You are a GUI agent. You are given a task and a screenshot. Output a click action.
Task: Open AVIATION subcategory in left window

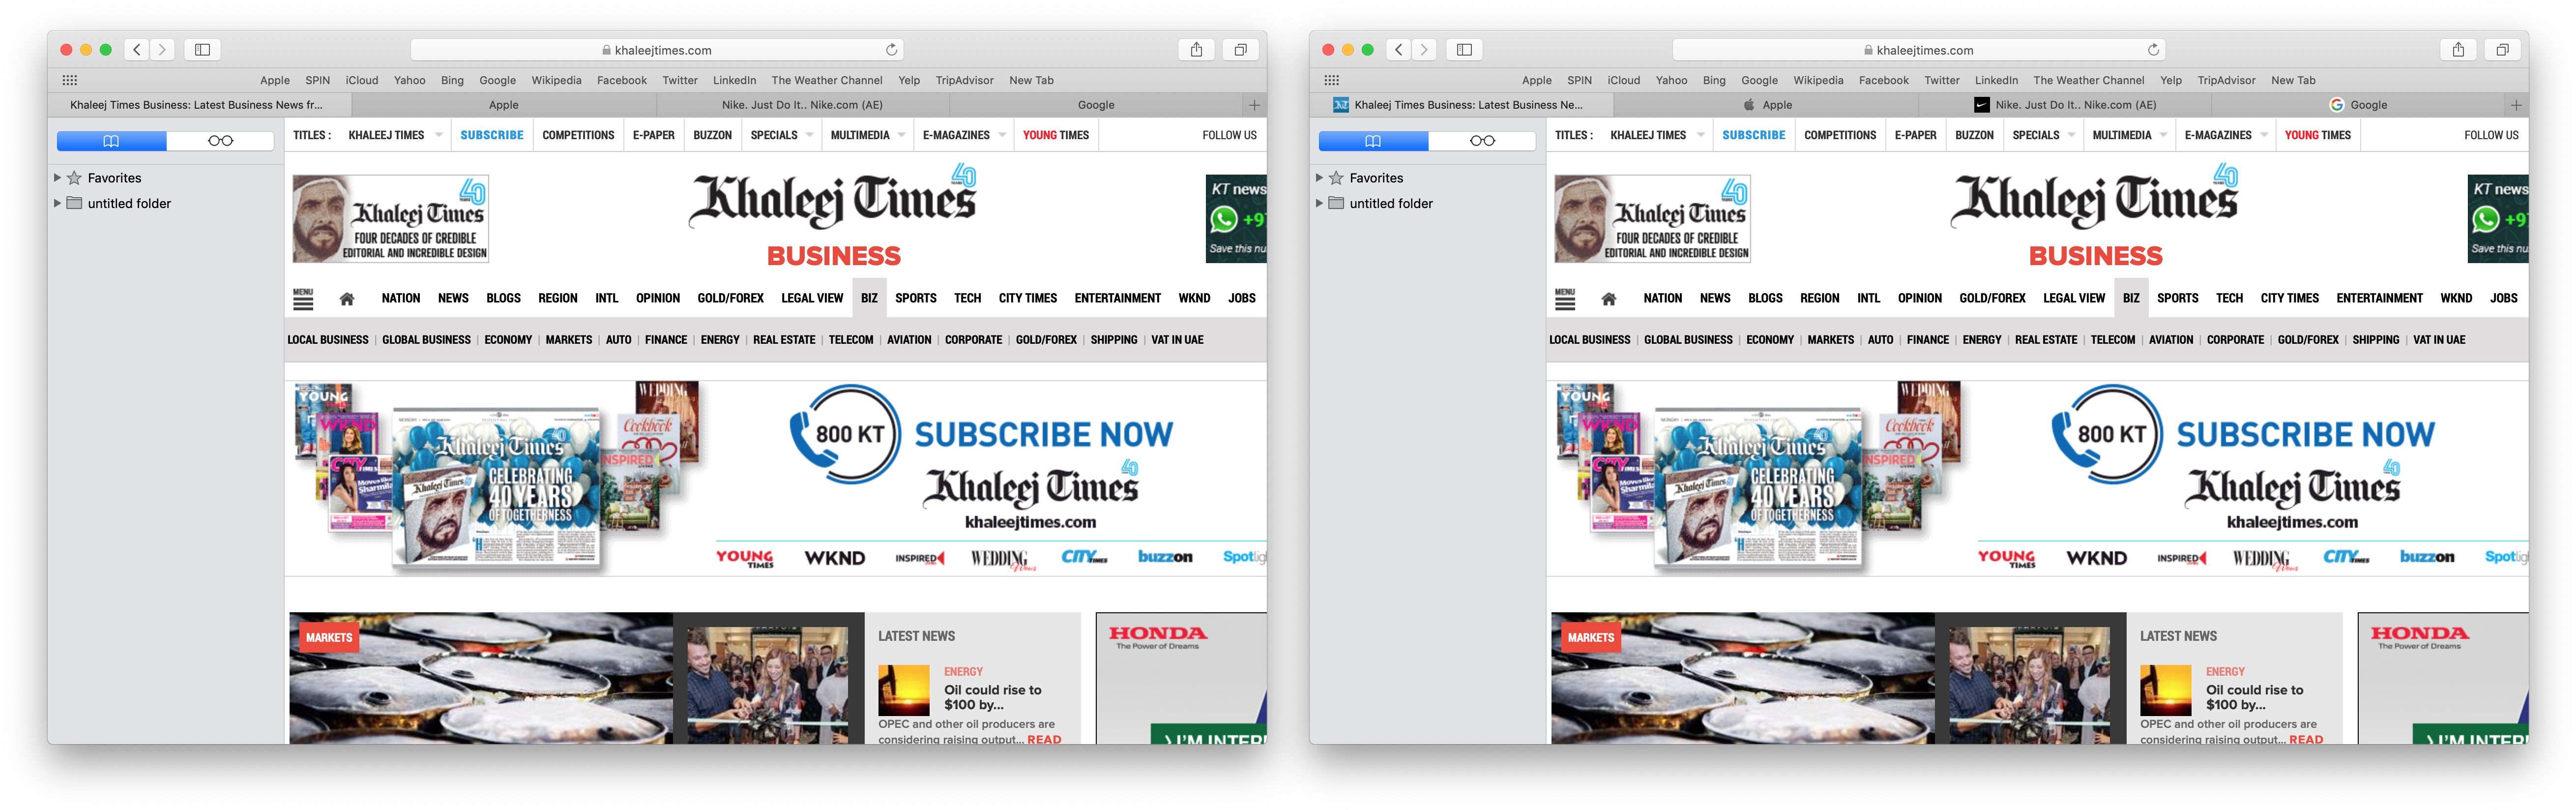(909, 340)
